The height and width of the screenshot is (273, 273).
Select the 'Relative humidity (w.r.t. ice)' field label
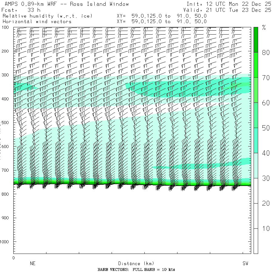pyautogui.click(x=47, y=16)
